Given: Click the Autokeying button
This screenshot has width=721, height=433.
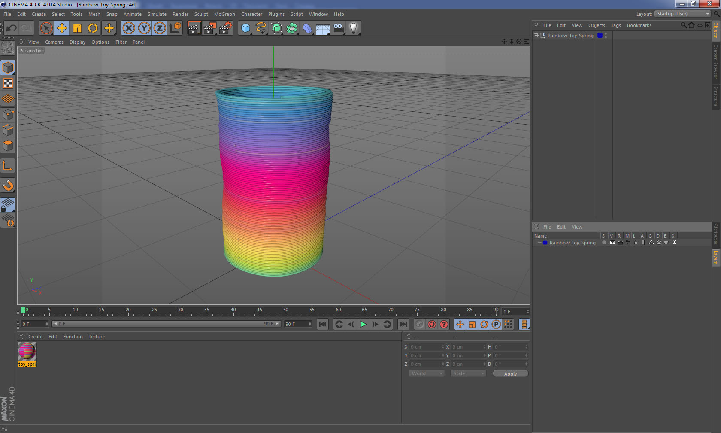Looking at the screenshot, I should (432, 324).
